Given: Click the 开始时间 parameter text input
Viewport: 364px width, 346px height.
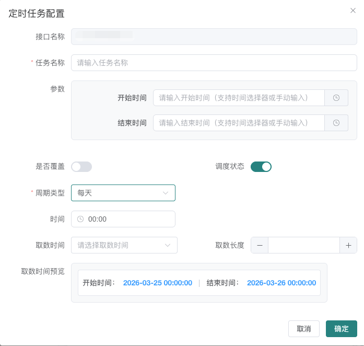Looking at the screenshot, I should [x=239, y=98].
